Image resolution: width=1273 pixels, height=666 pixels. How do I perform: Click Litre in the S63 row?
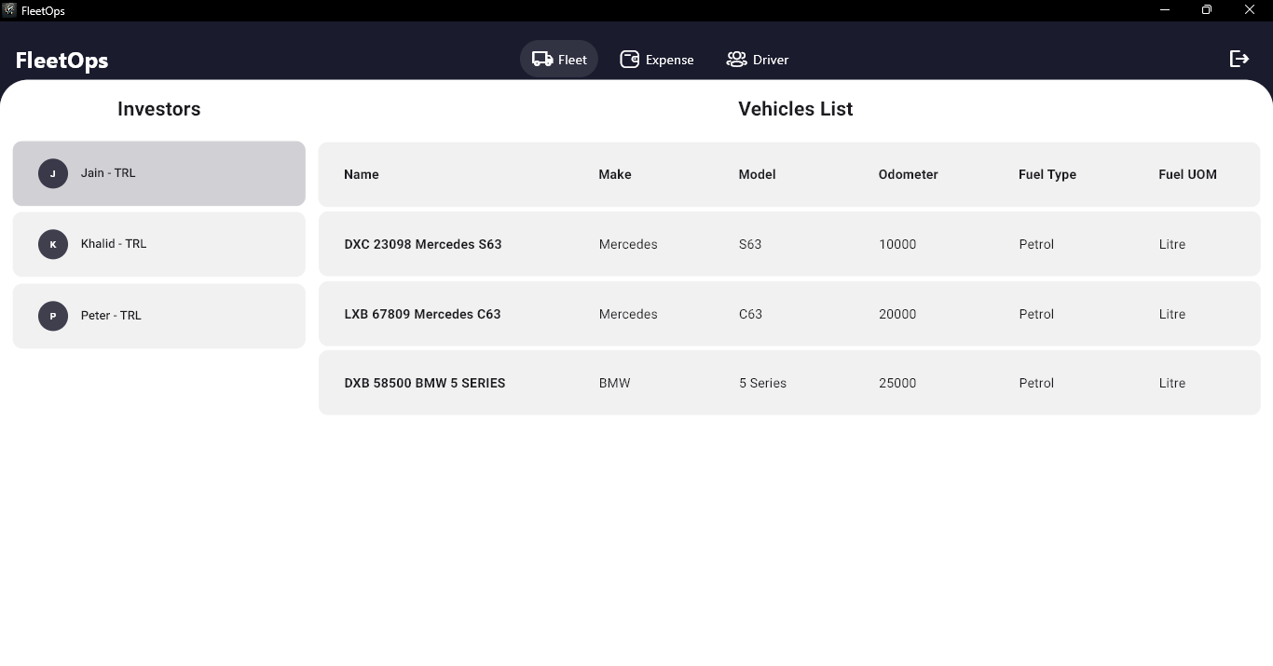point(1172,244)
